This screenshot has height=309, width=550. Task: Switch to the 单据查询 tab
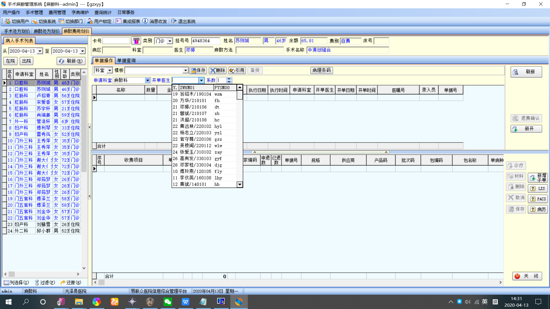pos(126,61)
